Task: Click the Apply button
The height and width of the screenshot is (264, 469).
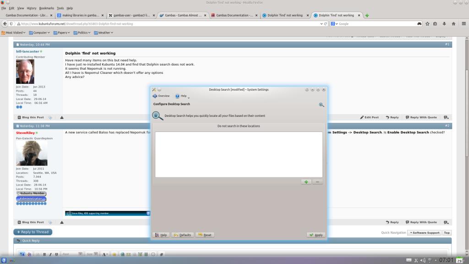Action: (316, 235)
